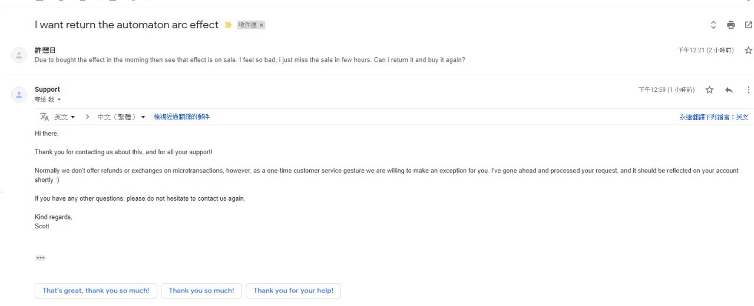This screenshot has height=306, width=754.
Task: Star the first message from 許戀日
Action: tap(749, 51)
